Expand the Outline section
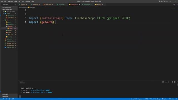Screen dimensions: 178x100 coord(9,94)
